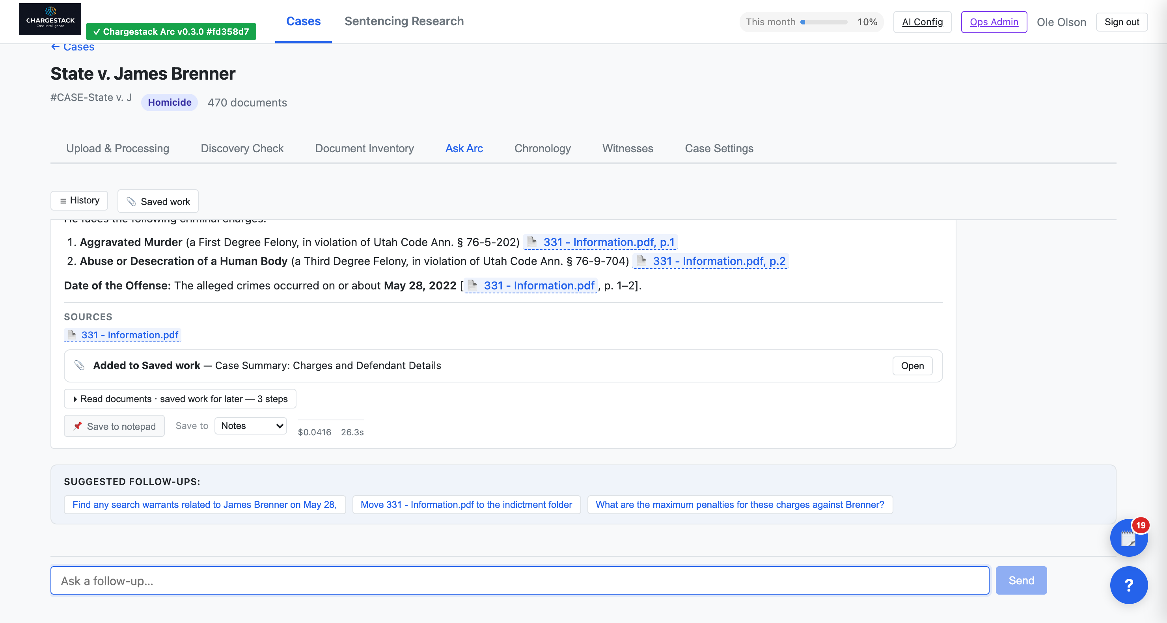Open the blue question mark help button

coord(1128,585)
